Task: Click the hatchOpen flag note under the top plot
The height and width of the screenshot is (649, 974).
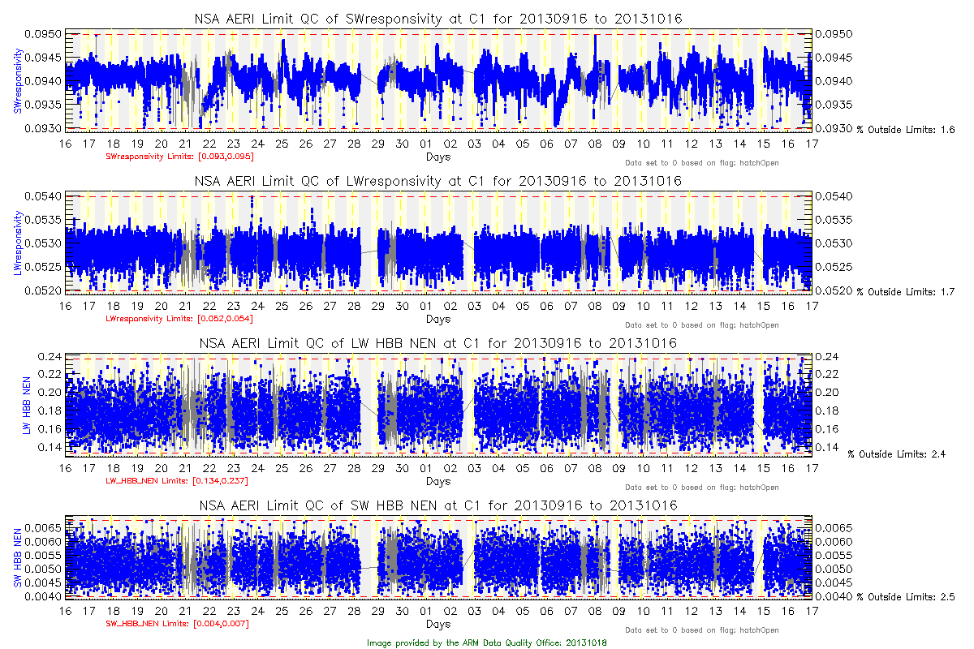Action: pyautogui.click(x=701, y=163)
